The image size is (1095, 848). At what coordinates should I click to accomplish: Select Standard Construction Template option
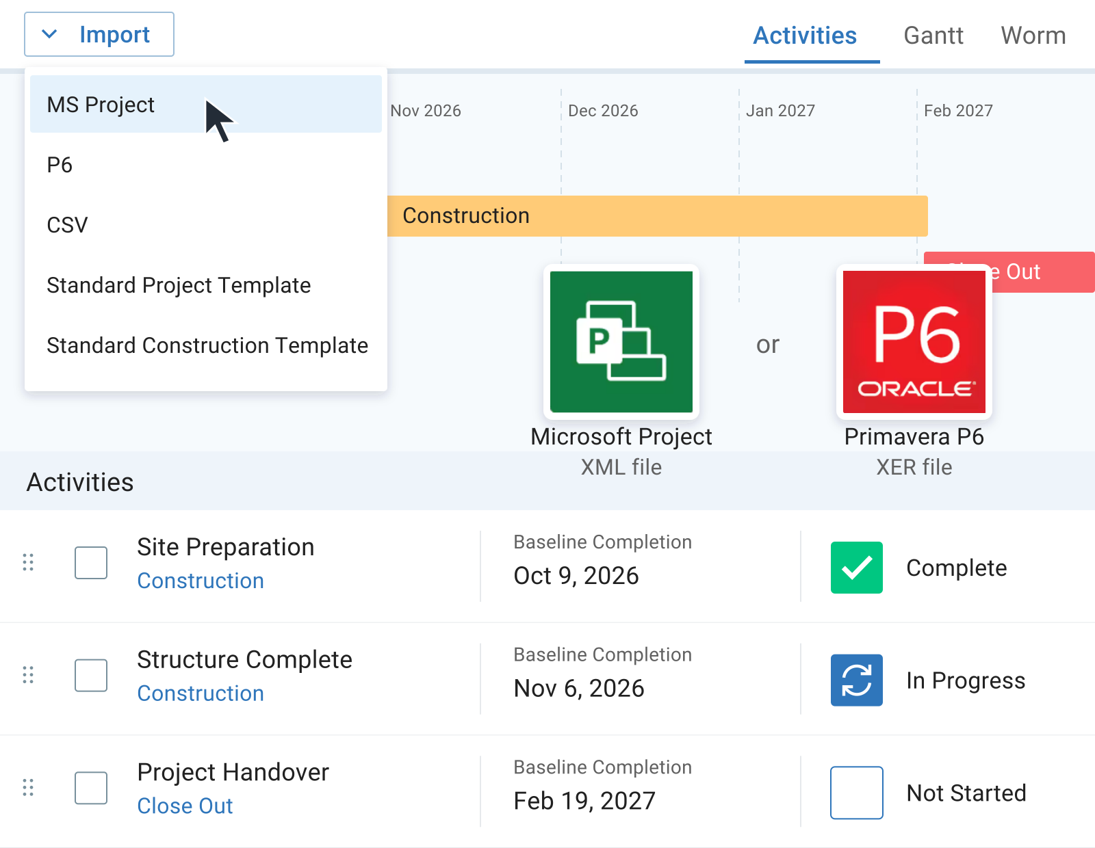[206, 345]
